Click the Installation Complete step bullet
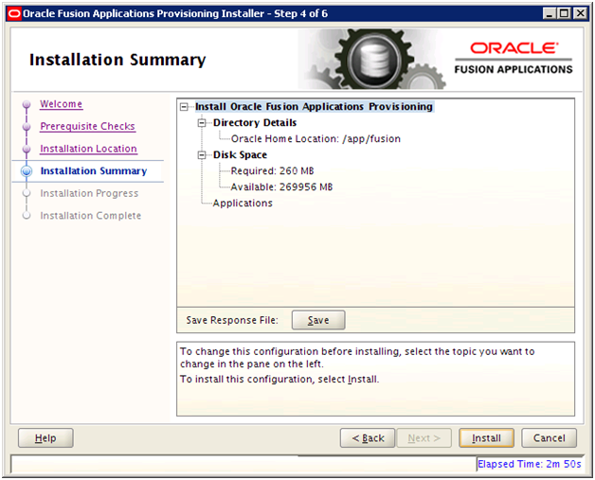This screenshot has width=595, height=480. (x=27, y=216)
